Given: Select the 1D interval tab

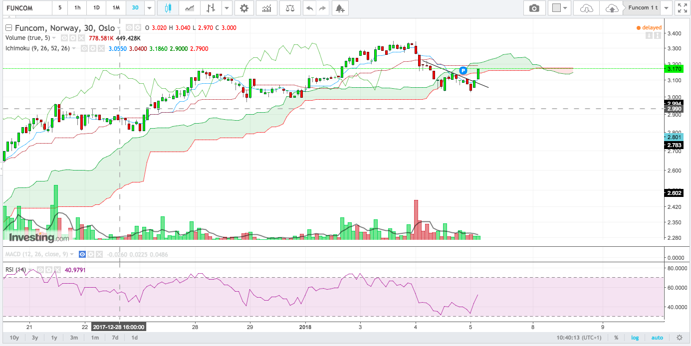Looking at the screenshot, I should [97, 8].
